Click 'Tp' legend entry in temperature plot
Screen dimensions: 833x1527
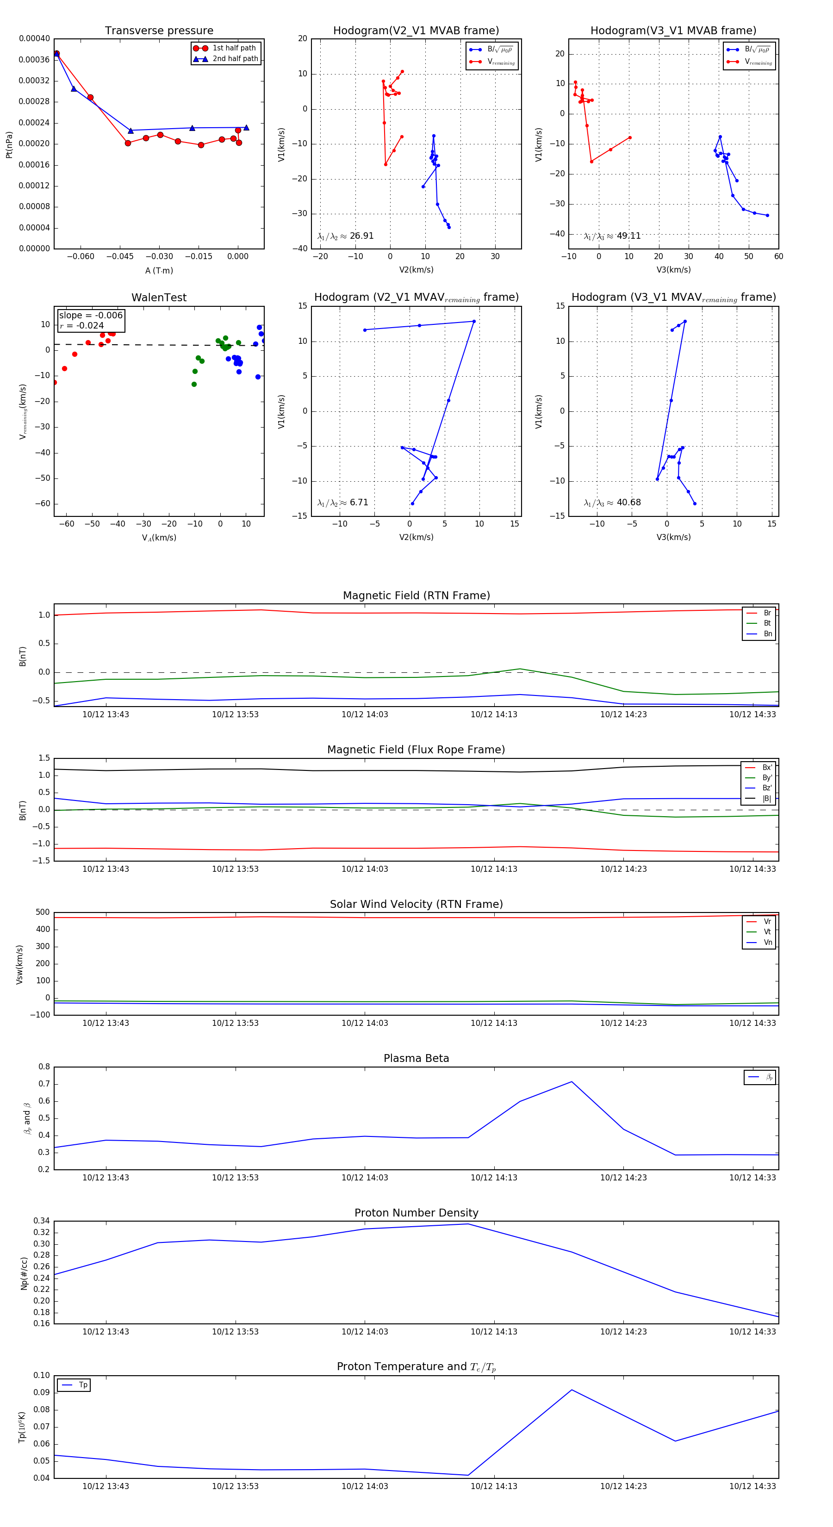[74, 1385]
